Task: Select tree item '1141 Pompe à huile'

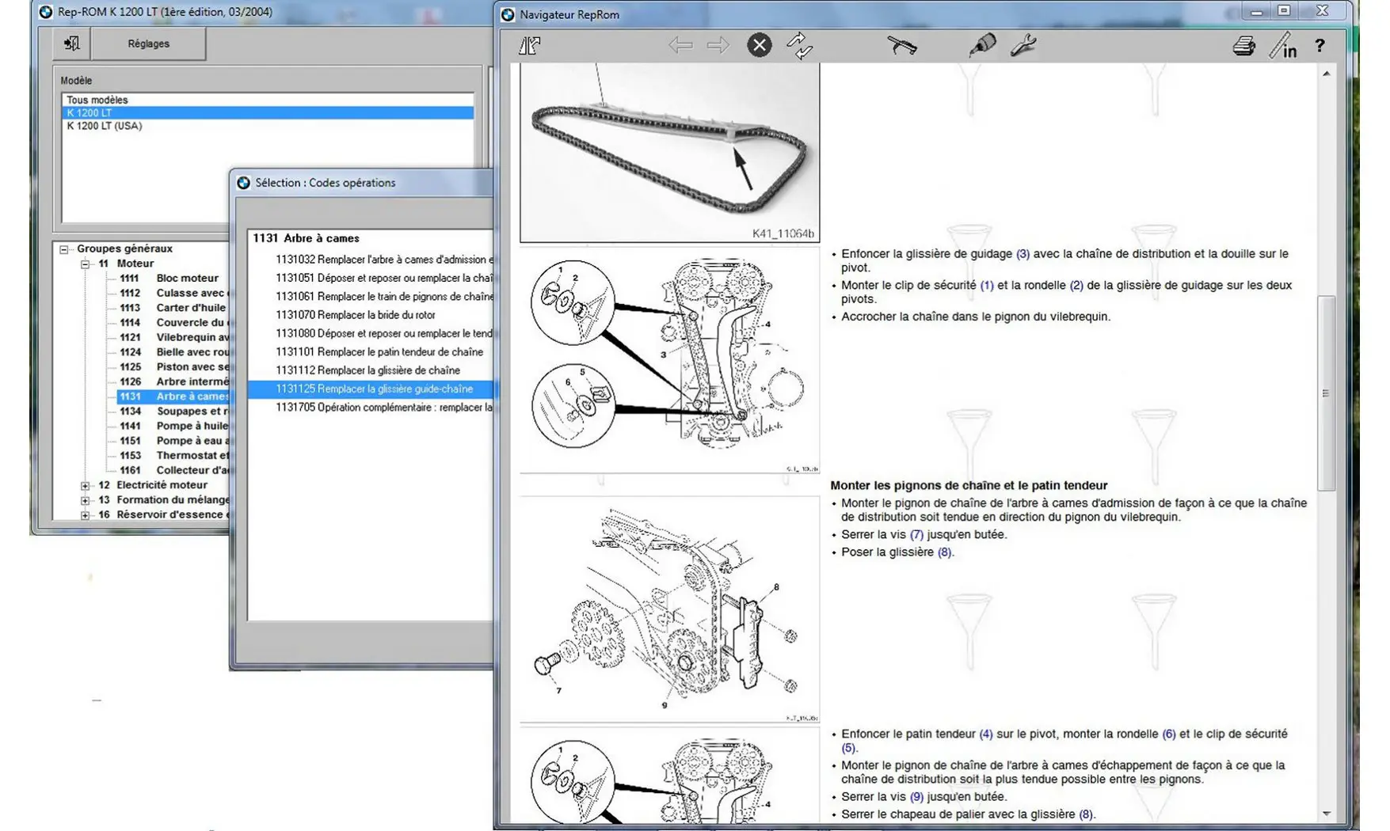Action: [173, 426]
